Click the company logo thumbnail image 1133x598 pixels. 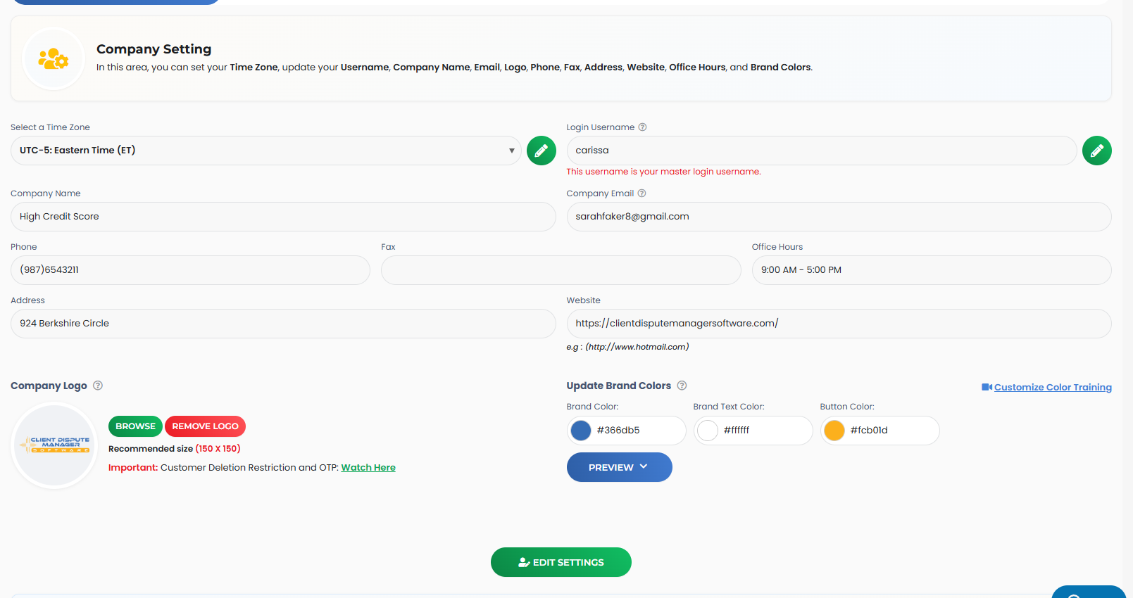(x=55, y=445)
